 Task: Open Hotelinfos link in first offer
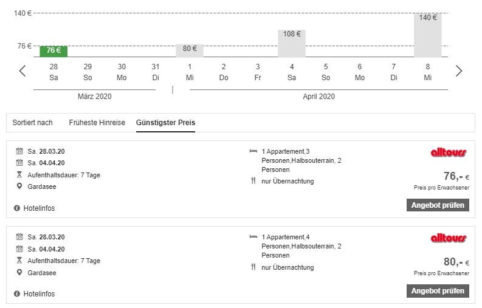click(39, 208)
